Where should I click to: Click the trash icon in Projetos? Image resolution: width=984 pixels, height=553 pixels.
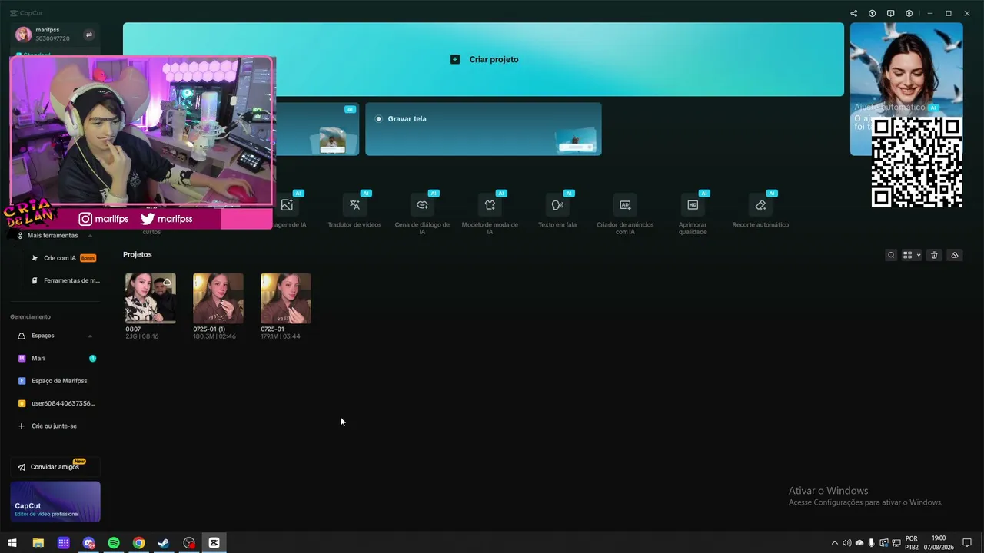(x=934, y=255)
